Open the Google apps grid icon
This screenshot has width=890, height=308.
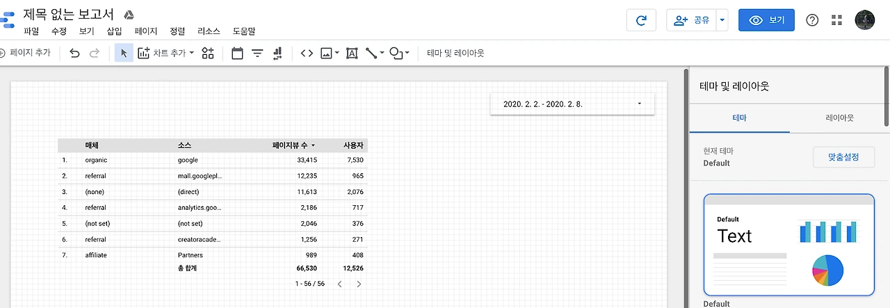coord(836,20)
